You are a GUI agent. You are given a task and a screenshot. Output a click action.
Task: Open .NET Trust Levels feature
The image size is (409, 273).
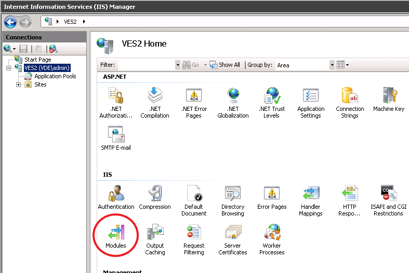coord(271,103)
